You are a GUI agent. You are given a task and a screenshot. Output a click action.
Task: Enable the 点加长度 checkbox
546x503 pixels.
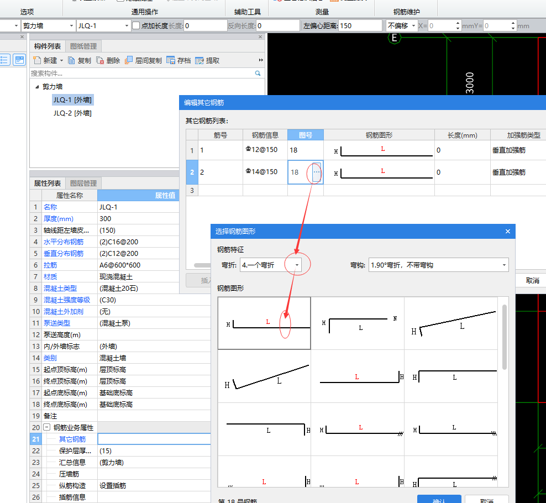pos(136,25)
